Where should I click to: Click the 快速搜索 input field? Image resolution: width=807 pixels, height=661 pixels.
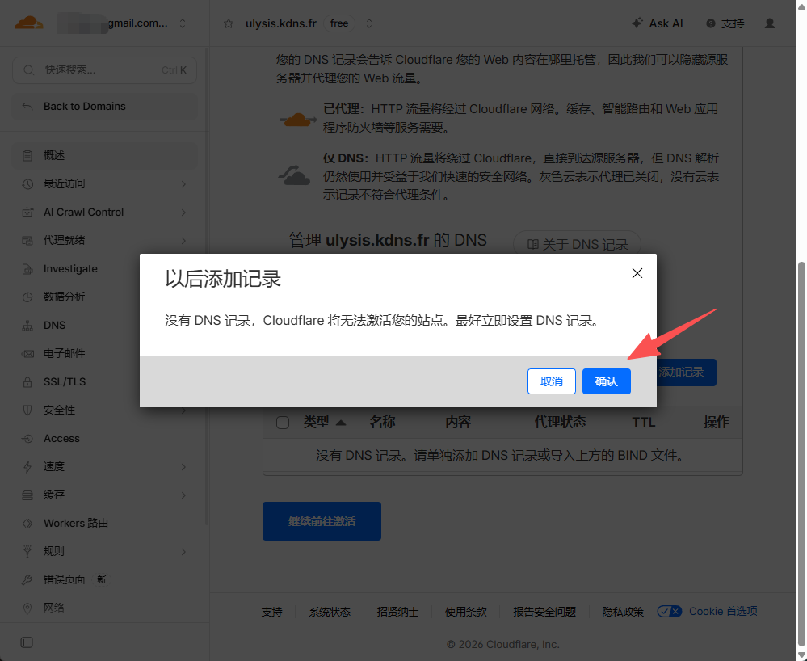pos(104,70)
